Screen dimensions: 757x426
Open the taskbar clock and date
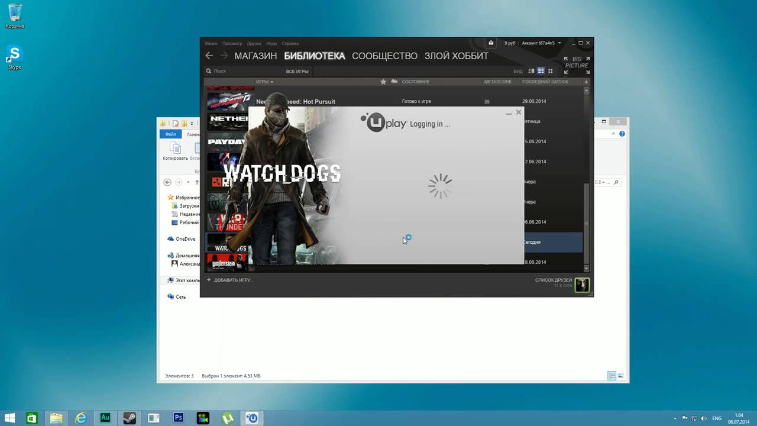click(739, 418)
